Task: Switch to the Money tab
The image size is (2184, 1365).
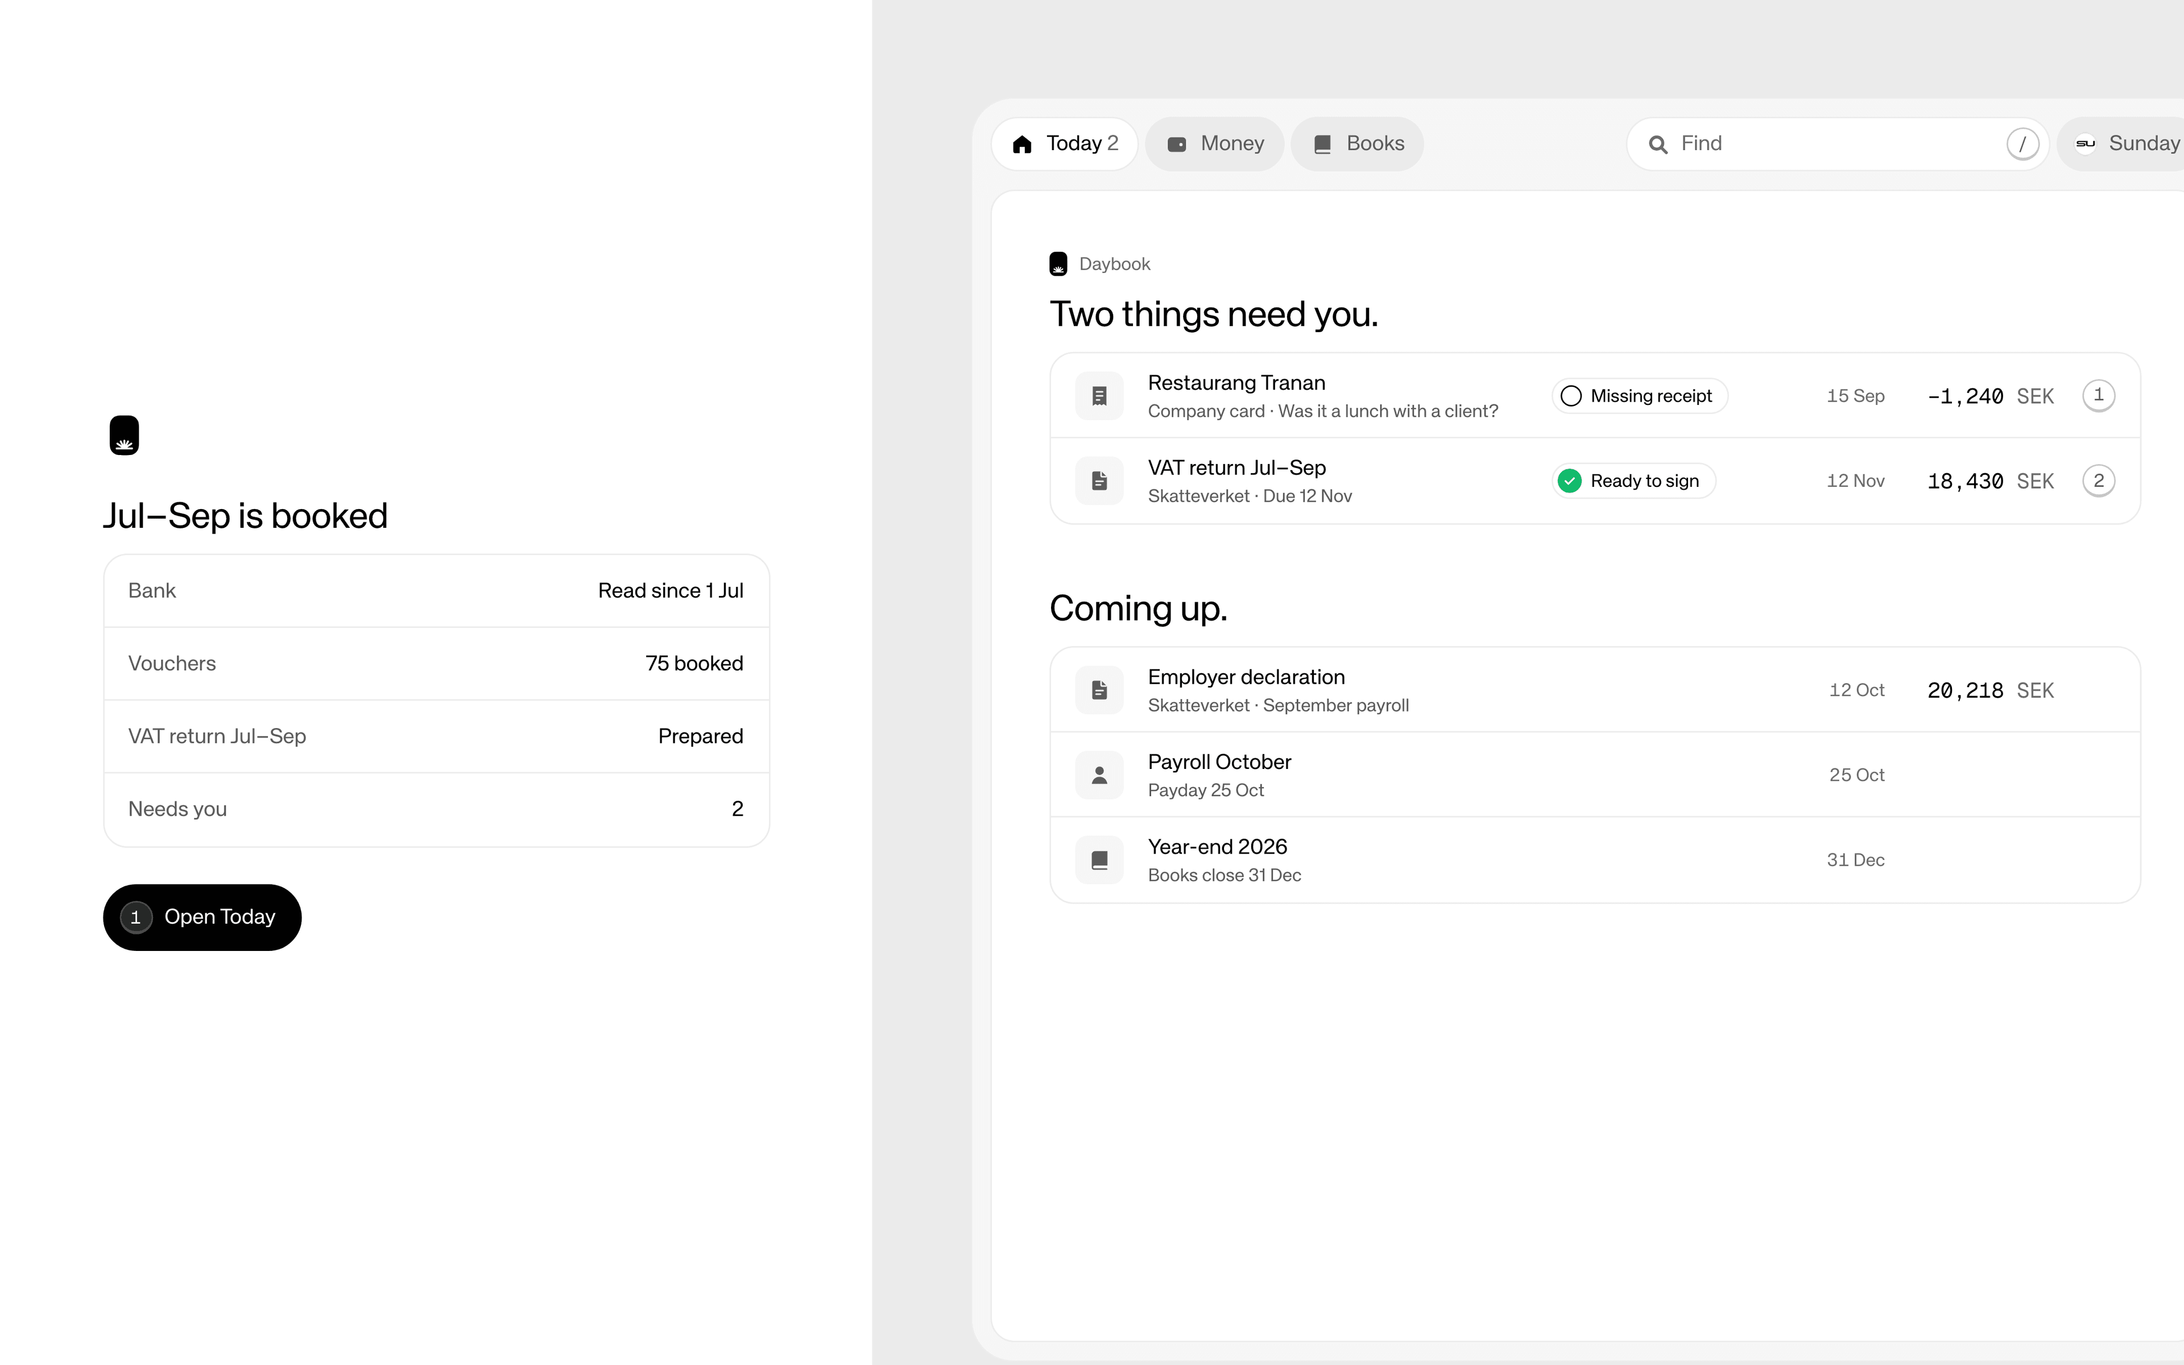Action: tap(1215, 143)
